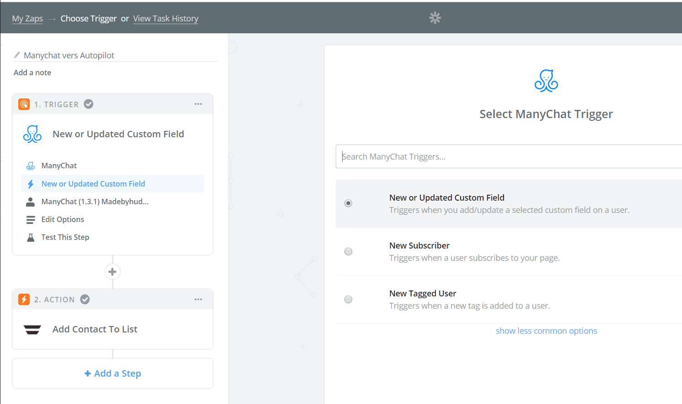Click the pencil icon beside zap name
Viewport: 682px width, 404px height.
pos(17,55)
